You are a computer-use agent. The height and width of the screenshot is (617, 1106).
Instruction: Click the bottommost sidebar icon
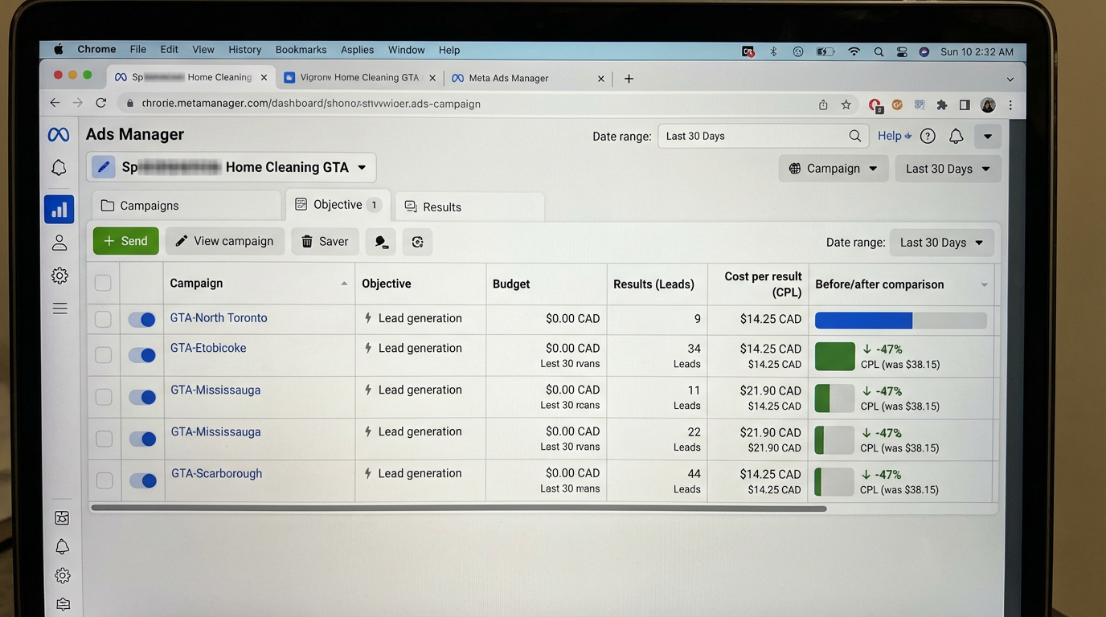click(x=63, y=604)
